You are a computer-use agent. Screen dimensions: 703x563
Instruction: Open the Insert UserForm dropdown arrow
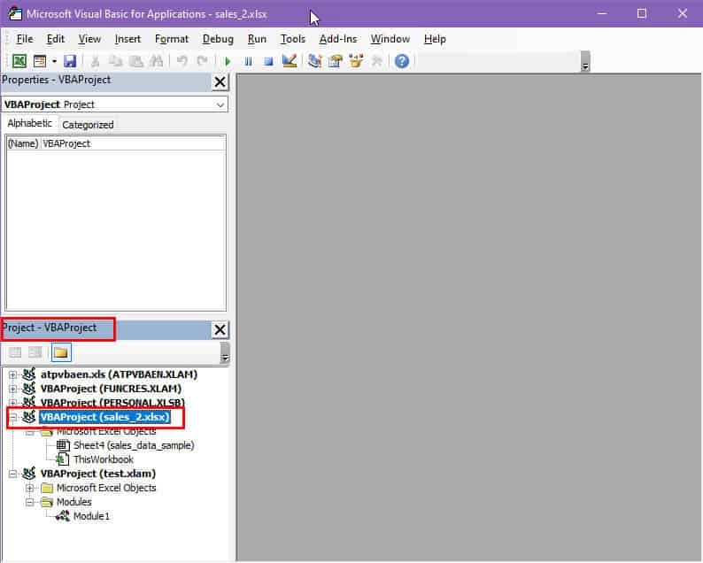click(x=54, y=61)
